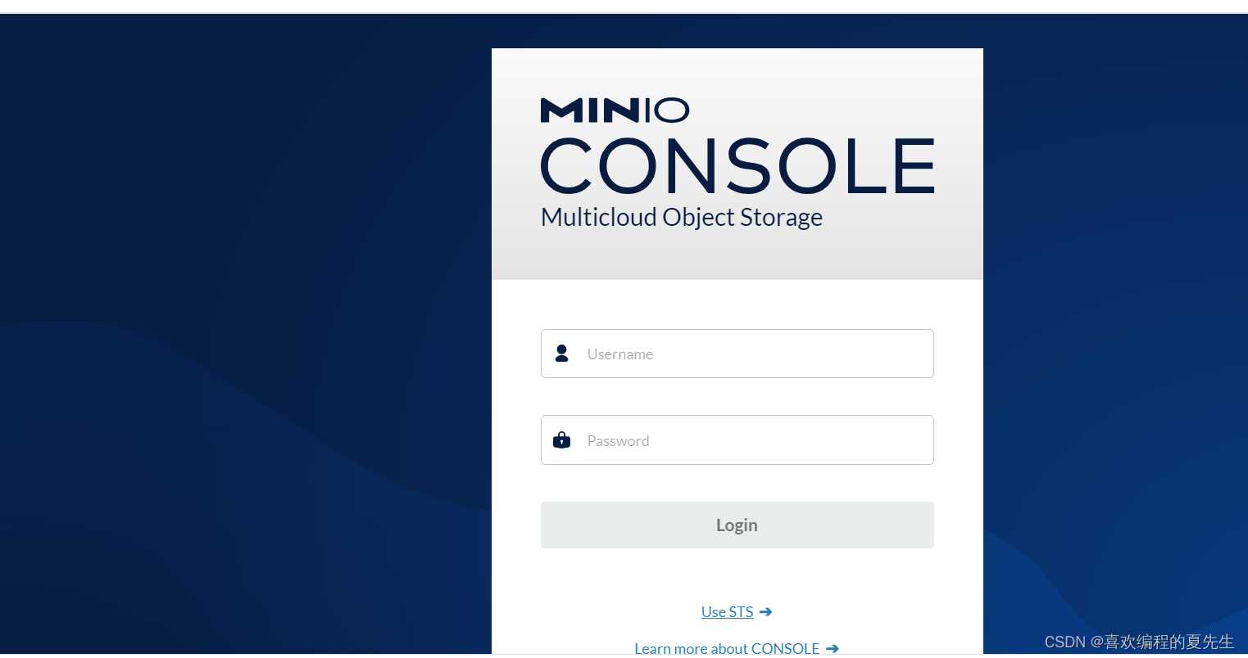The image size is (1248, 658).
Task: Click the CONSOLE heading text
Action: (737, 165)
